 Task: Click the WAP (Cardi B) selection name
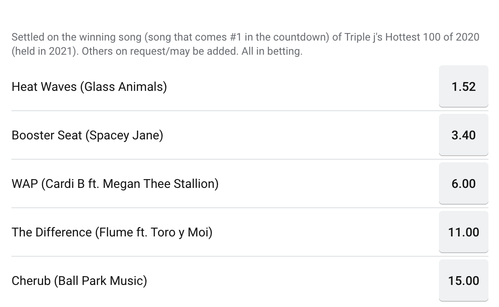[x=115, y=184]
